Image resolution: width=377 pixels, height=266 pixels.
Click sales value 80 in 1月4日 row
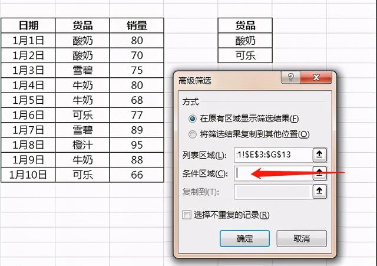137,85
